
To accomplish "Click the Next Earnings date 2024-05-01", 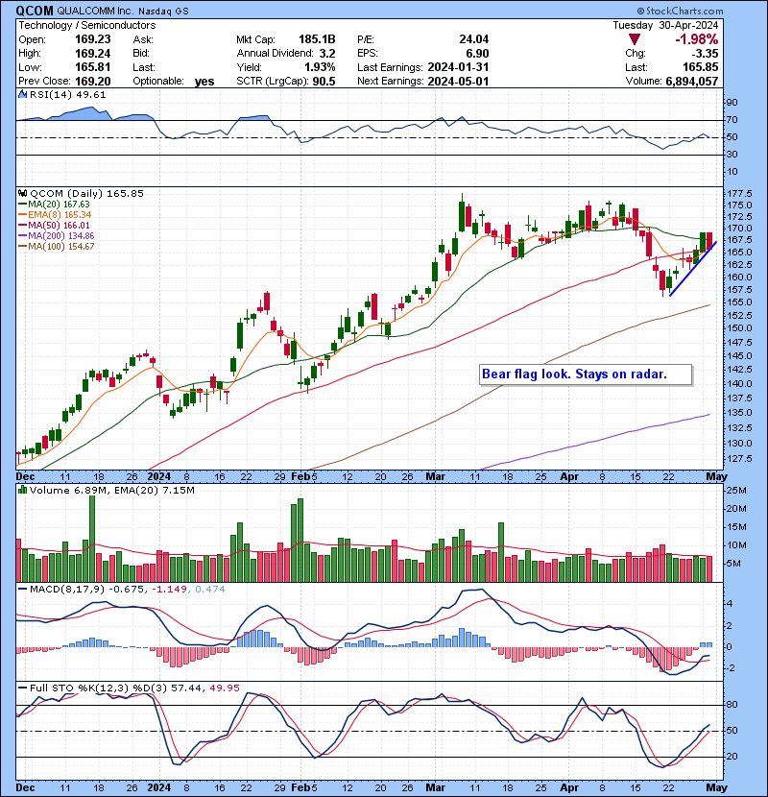I will point(458,82).
